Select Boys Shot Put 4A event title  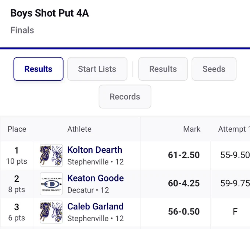50,13
